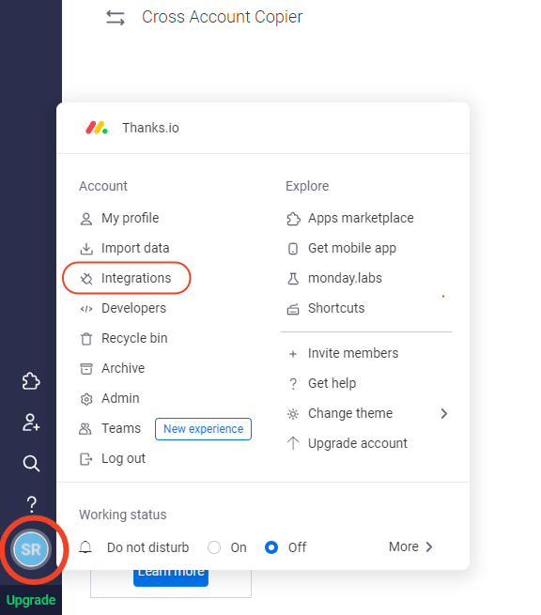541x615 pixels.
Task: Open Archive from Account list
Action: click(x=123, y=368)
